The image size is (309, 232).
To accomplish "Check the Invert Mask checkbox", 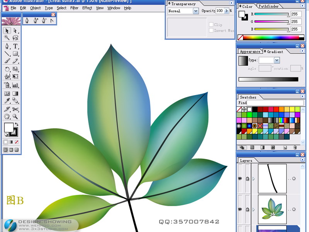I will tap(211, 31).
